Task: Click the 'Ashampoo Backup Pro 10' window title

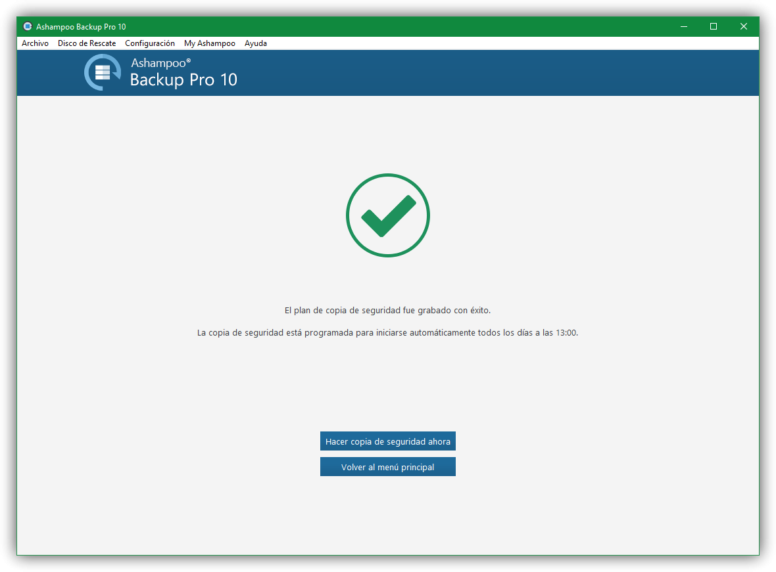Action: click(x=81, y=27)
